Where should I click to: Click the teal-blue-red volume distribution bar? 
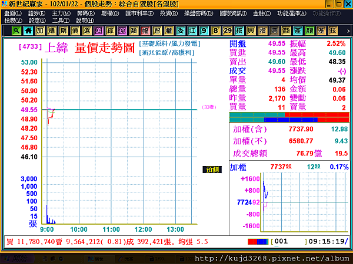point(289,120)
